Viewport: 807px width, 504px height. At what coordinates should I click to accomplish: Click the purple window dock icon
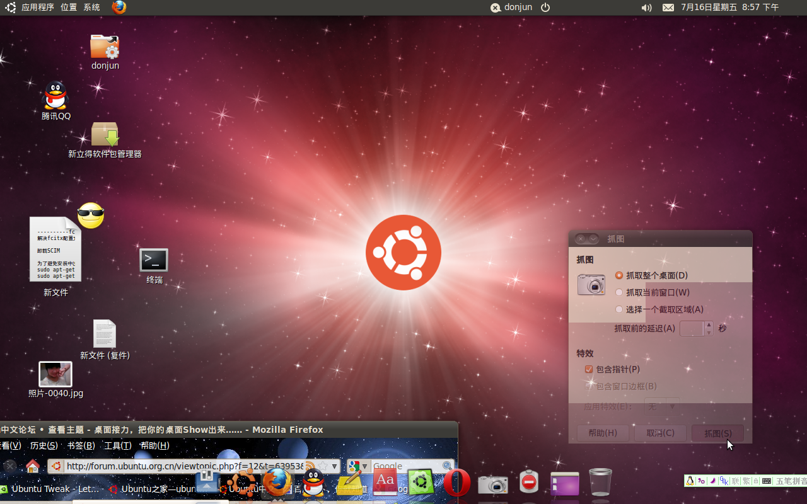click(x=565, y=484)
